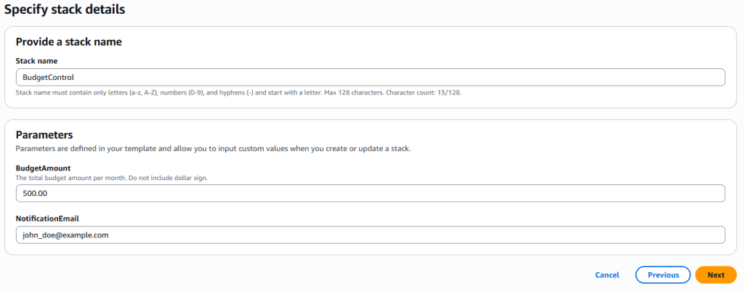Go back with the Previous button
The width and height of the screenshot is (744, 294).
pyautogui.click(x=663, y=275)
